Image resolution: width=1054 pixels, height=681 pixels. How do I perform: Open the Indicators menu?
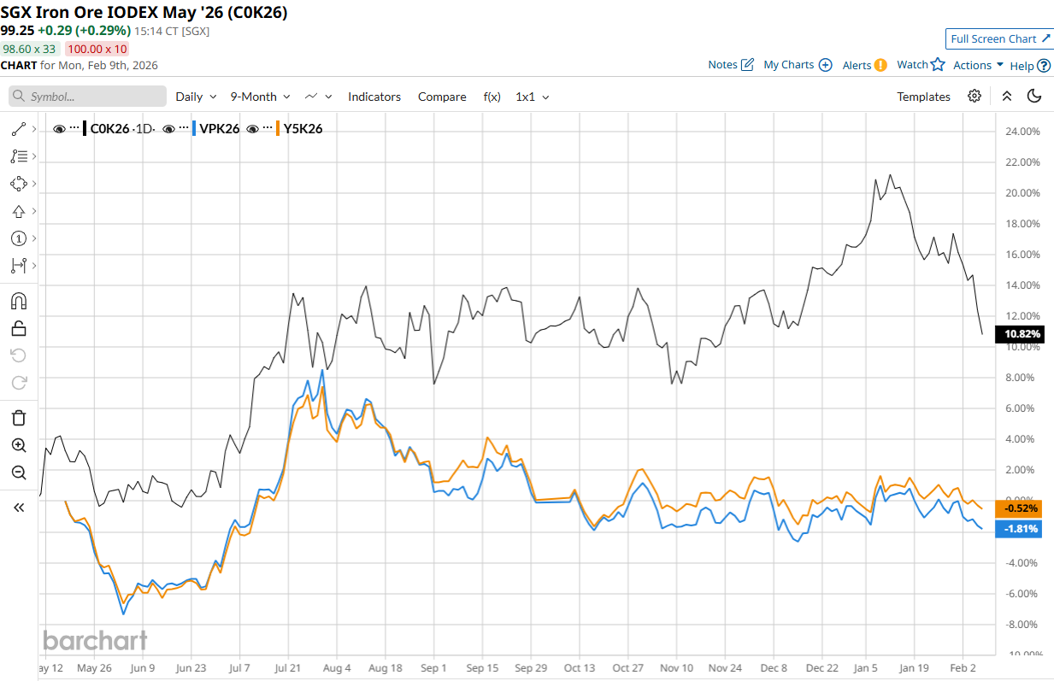[374, 97]
